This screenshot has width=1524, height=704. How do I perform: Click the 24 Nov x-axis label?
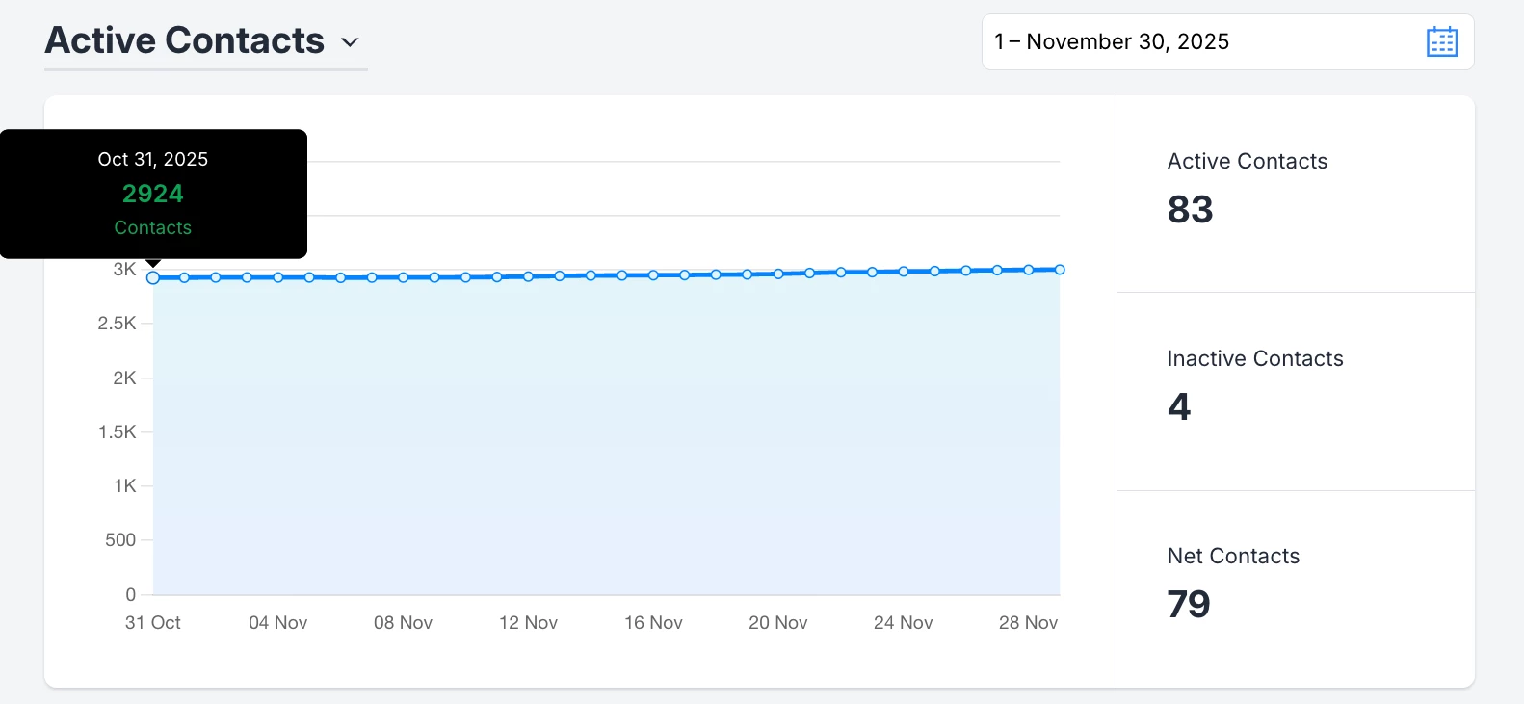tap(903, 623)
